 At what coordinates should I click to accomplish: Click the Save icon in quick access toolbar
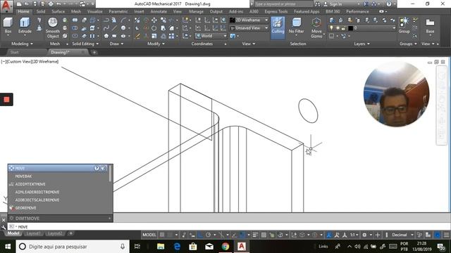click(35, 4)
